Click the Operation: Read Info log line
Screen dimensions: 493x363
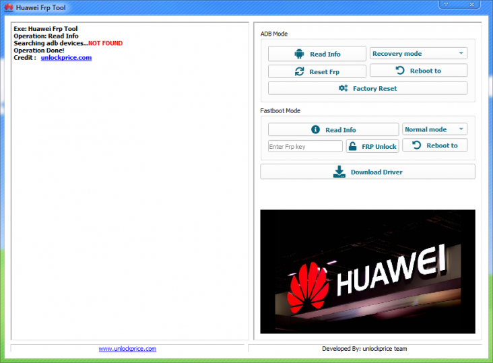[x=46, y=36]
